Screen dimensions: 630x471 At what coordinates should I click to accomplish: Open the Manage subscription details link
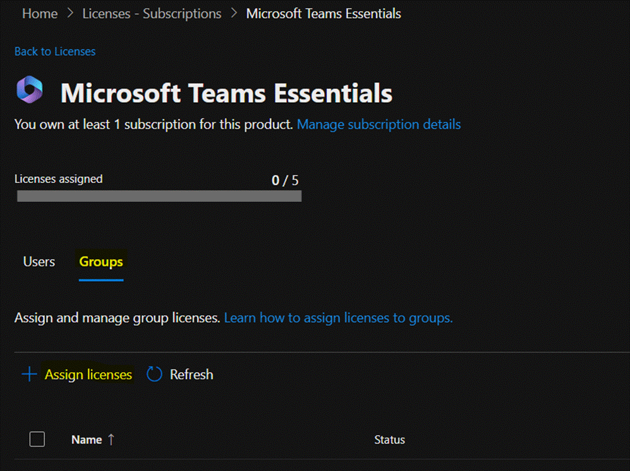click(379, 124)
